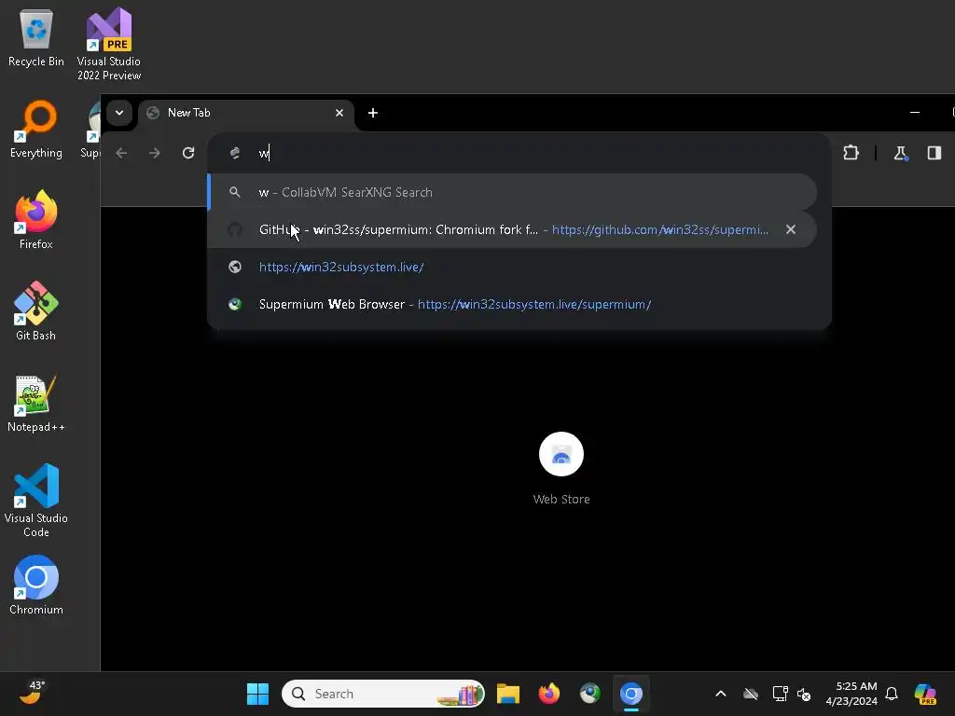Click the active Chromium taskbar icon

click(631, 694)
